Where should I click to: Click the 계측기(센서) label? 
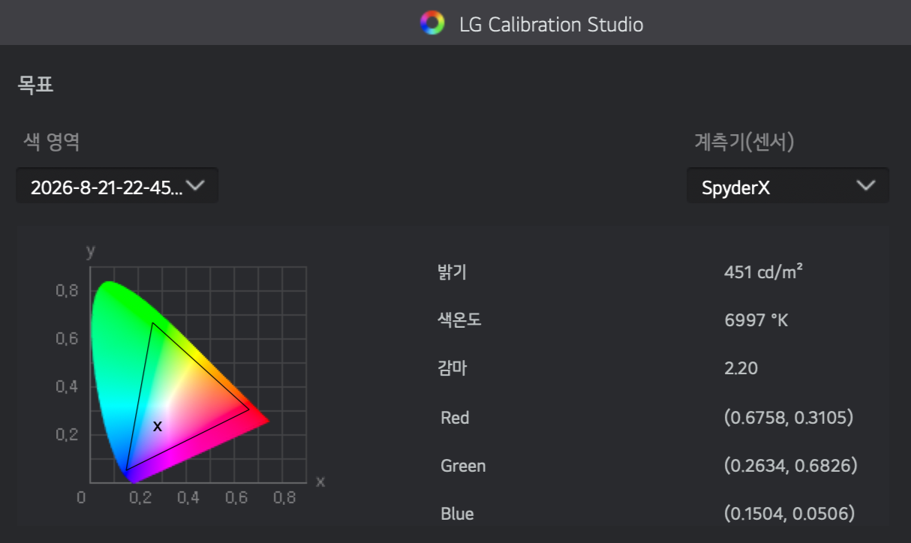point(744,142)
